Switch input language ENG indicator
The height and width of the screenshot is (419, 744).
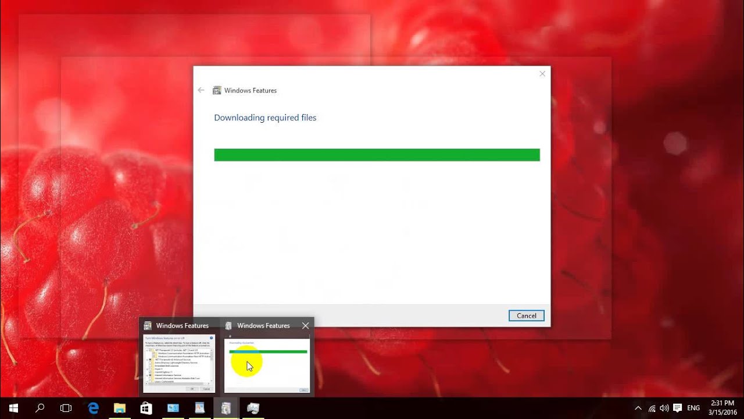[693, 409]
